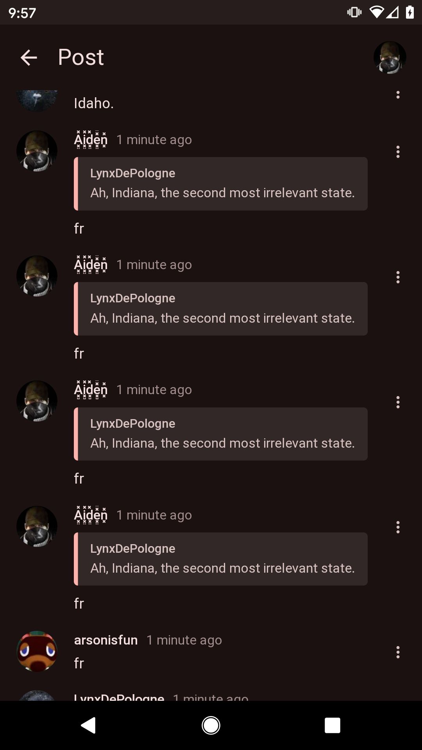Open three-dot menu on third Aiden comment
422x750 pixels.
(398, 402)
